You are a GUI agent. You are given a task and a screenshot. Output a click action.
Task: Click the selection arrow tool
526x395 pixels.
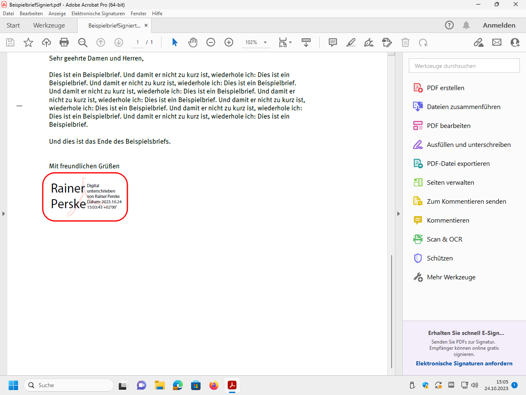coord(175,42)
